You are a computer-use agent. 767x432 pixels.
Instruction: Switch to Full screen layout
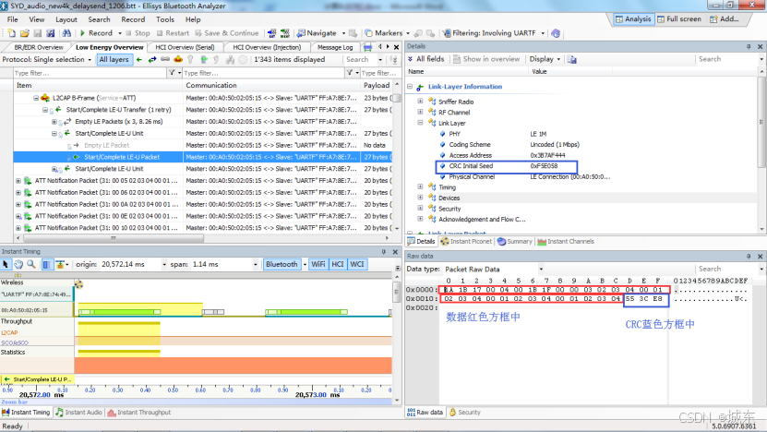pos(679,19)
